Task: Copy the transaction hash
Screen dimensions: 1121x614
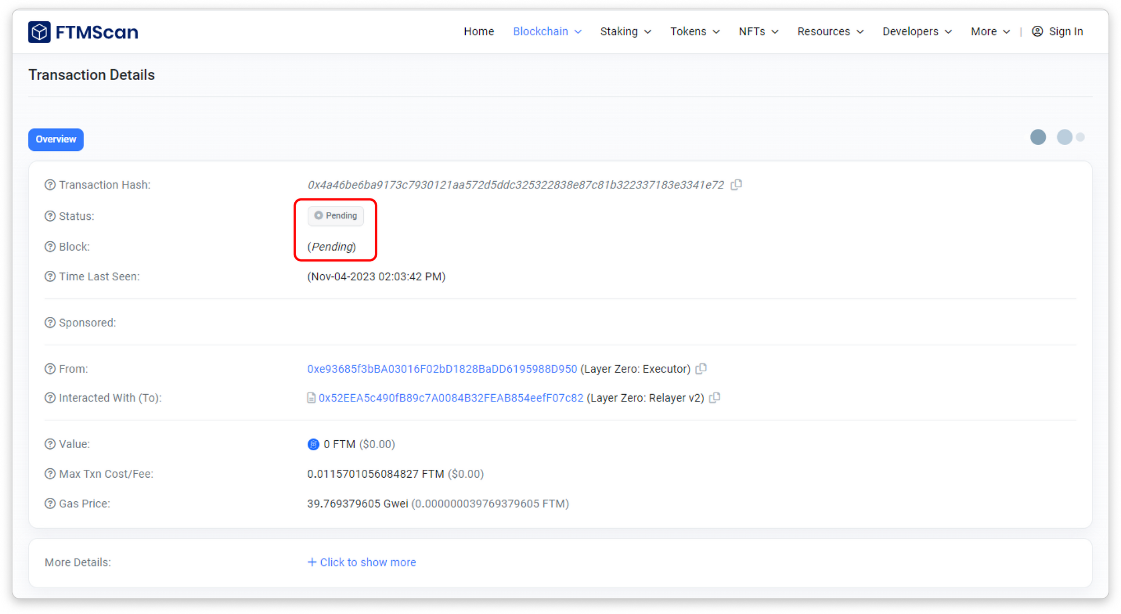Action: [736, 184]
